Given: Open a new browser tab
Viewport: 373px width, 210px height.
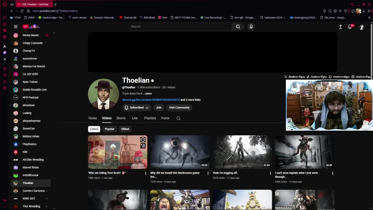Looking at the screenshot, I should point(55,4).
